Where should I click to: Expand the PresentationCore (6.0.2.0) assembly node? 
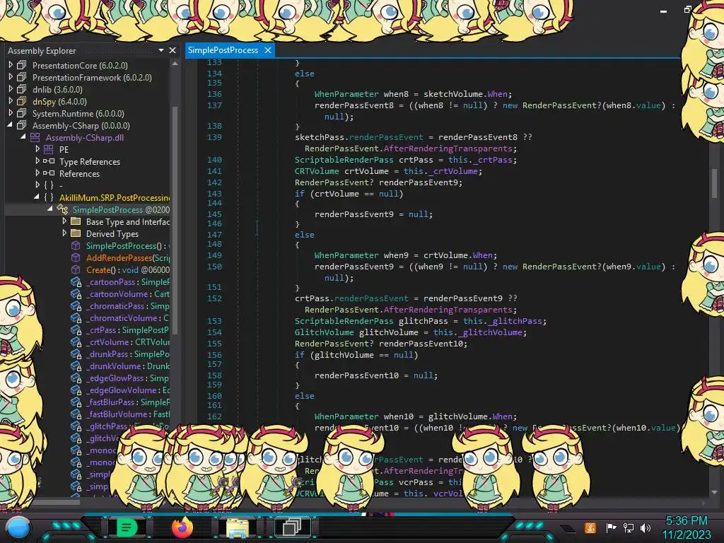[x=11, y=65]
